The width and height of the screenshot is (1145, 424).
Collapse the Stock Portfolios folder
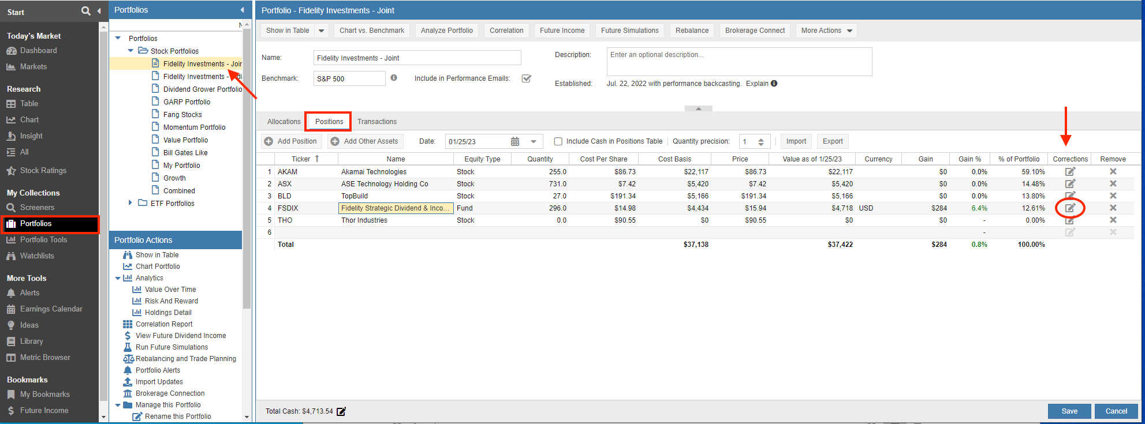(130, 51)
